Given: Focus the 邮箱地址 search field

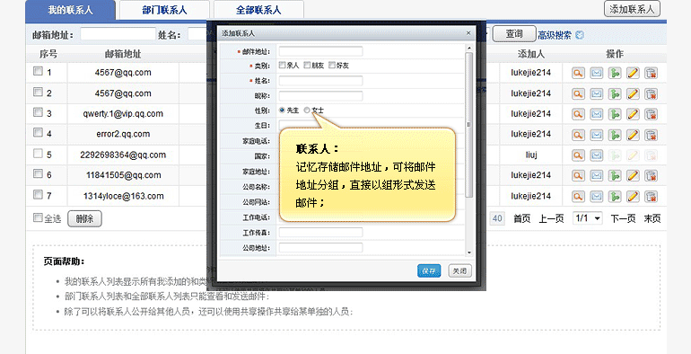Looking at the screenshot, I should [118, 34].
